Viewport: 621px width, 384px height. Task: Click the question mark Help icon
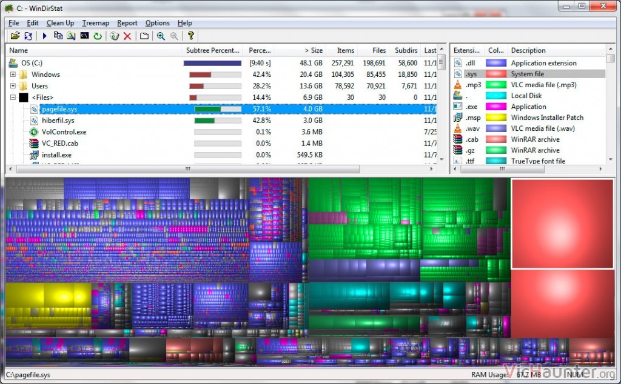point(190,36)
